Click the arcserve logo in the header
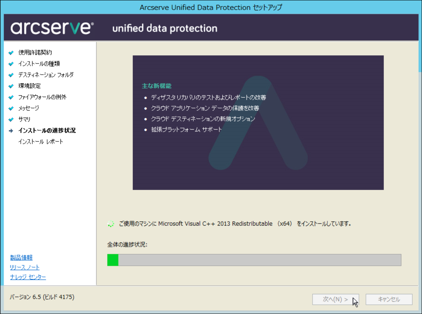 (52, 28)
